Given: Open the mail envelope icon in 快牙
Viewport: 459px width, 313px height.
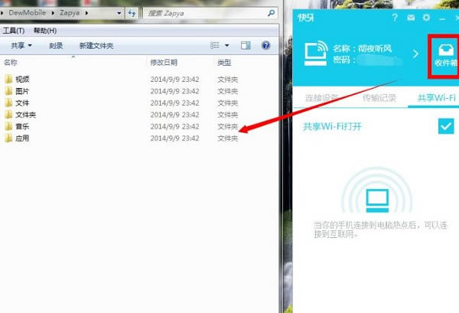Looking at the screenshot, I should (411, 18).
